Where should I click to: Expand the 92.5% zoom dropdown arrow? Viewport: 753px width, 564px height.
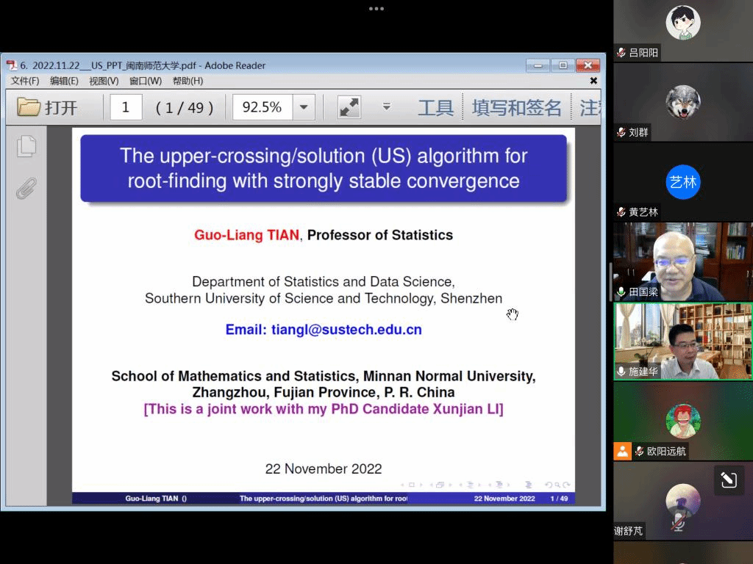click(x=304, y=107)
